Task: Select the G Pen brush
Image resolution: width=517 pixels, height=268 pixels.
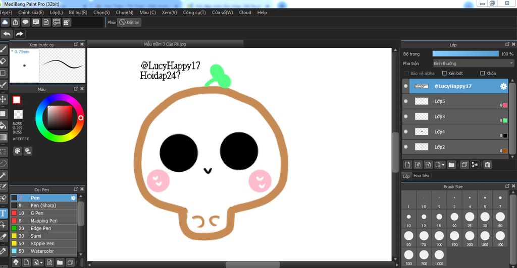Action: (44, 213)
